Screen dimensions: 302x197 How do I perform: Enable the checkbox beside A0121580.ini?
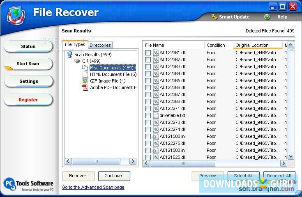coord(148,136)
